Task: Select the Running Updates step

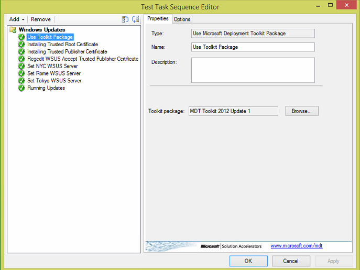Action: tap(46, 88)
